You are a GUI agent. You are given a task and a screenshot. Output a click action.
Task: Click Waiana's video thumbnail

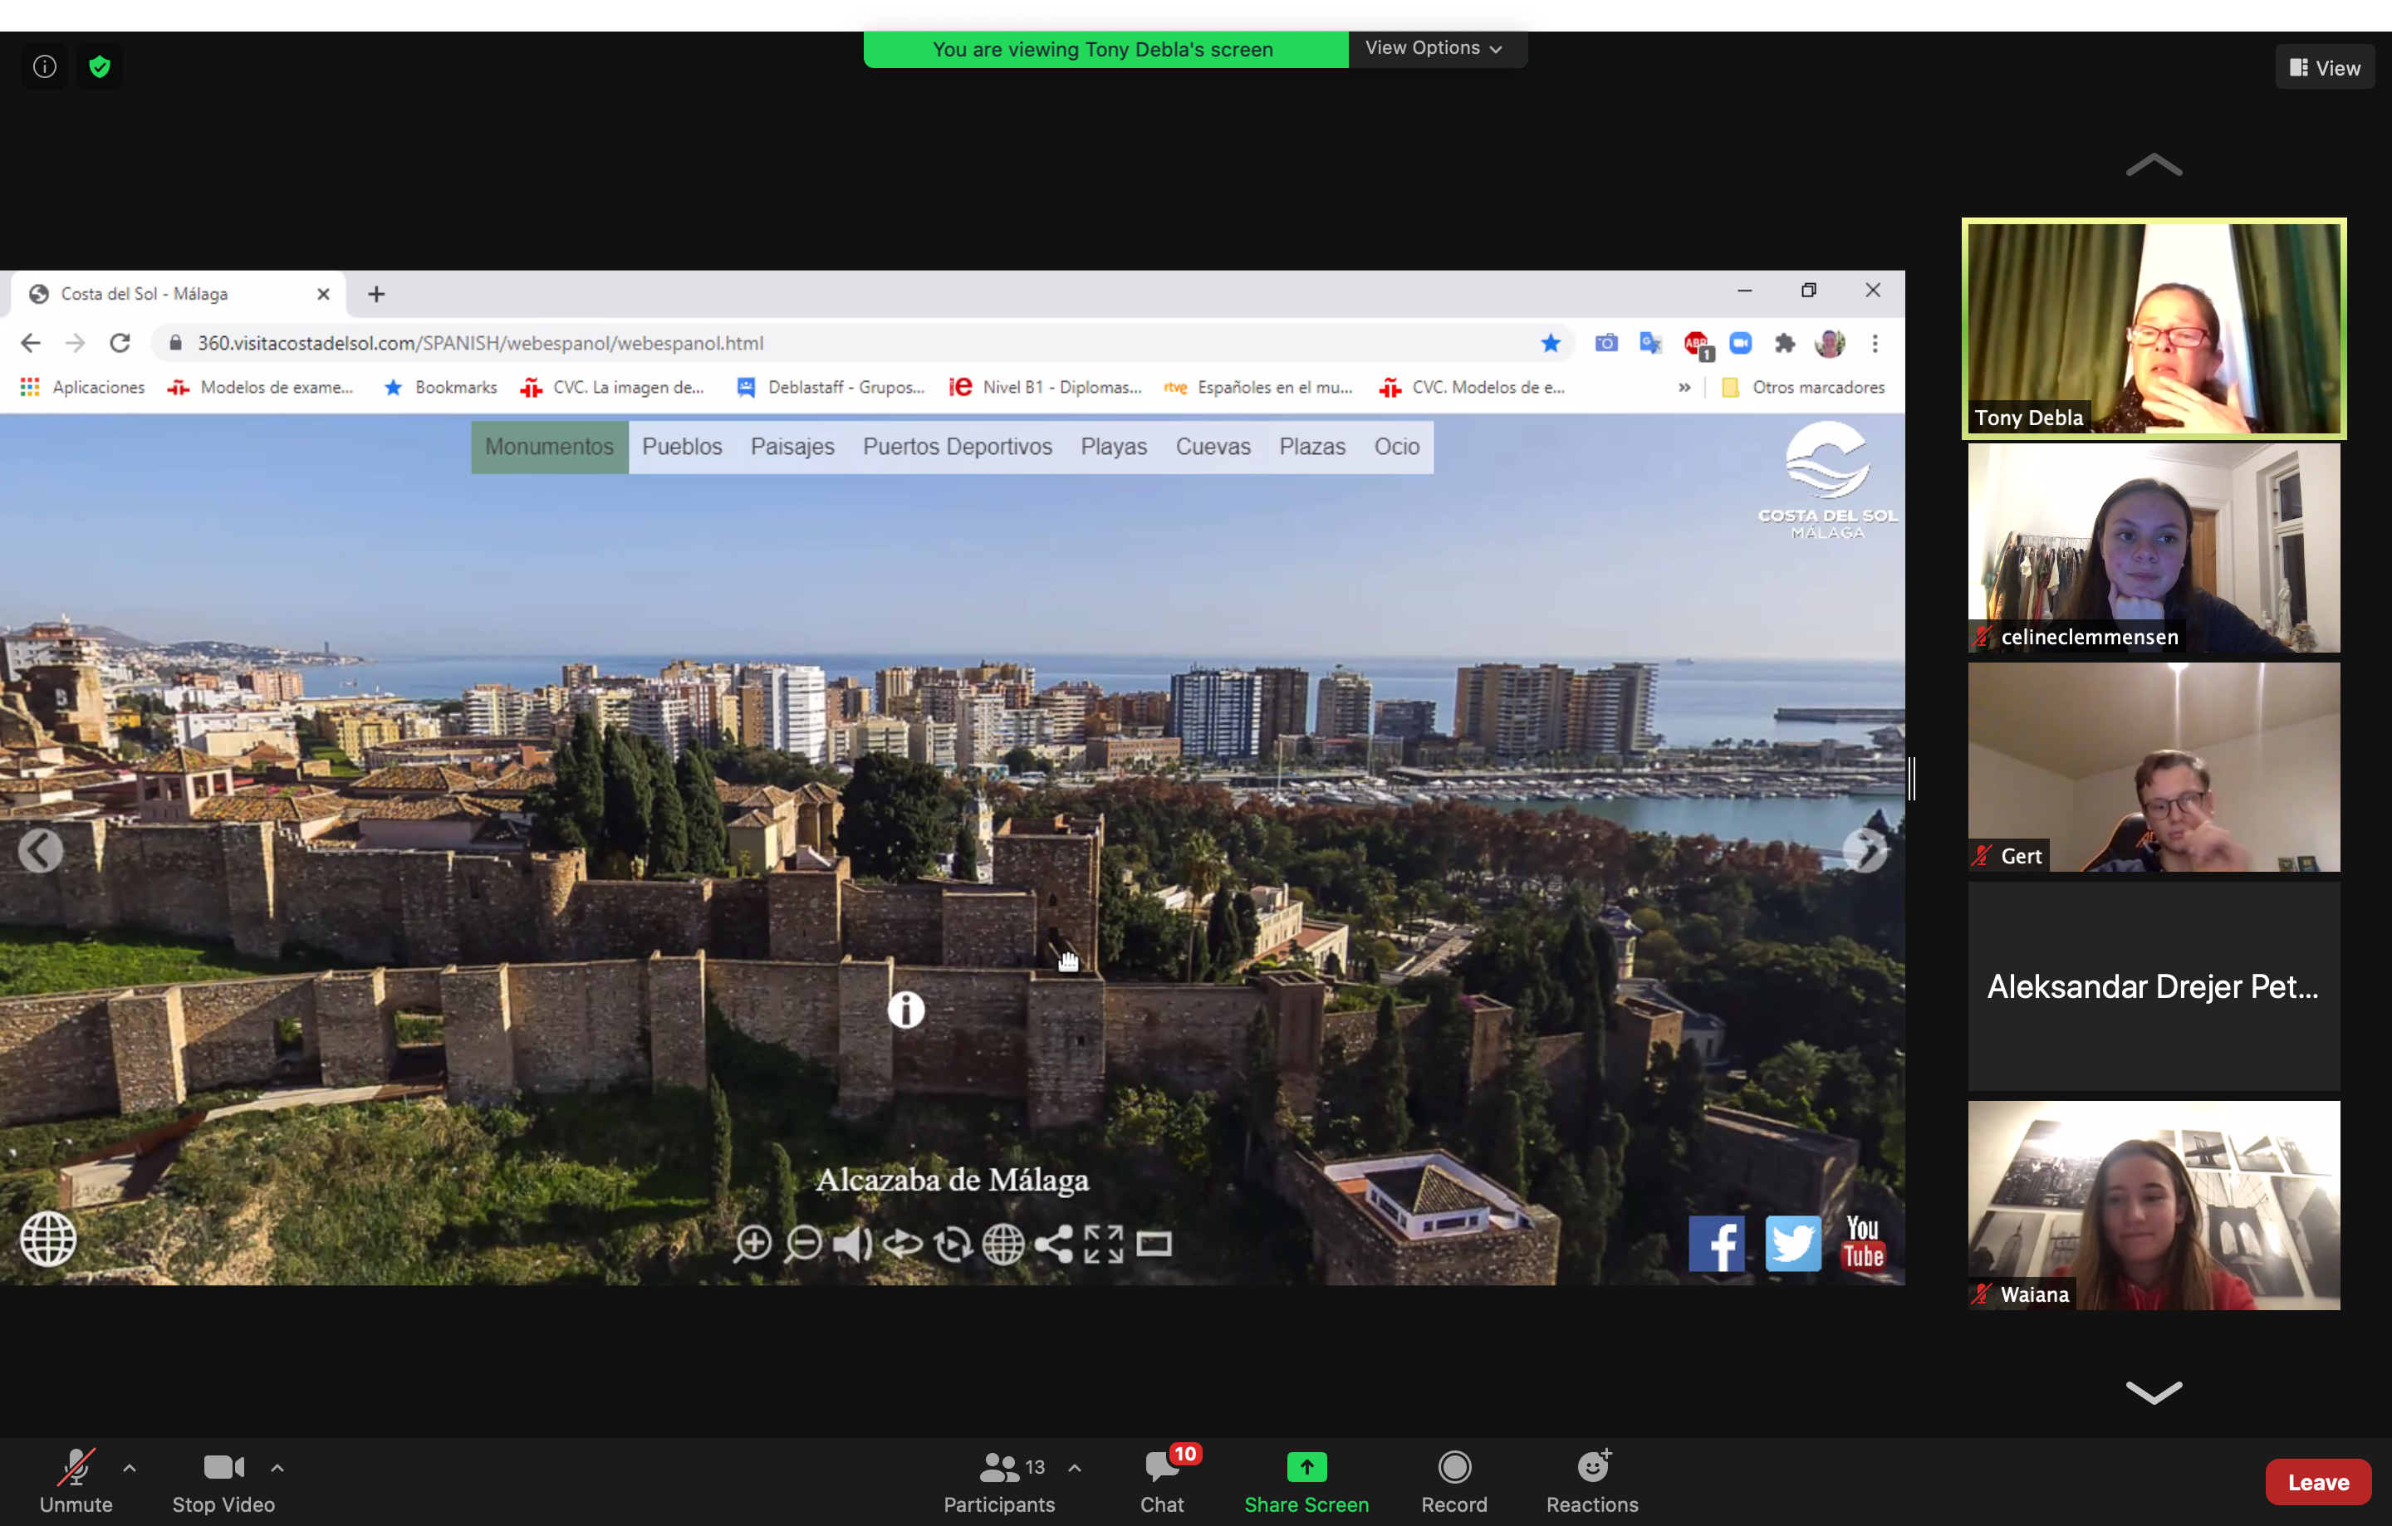2154,1205
